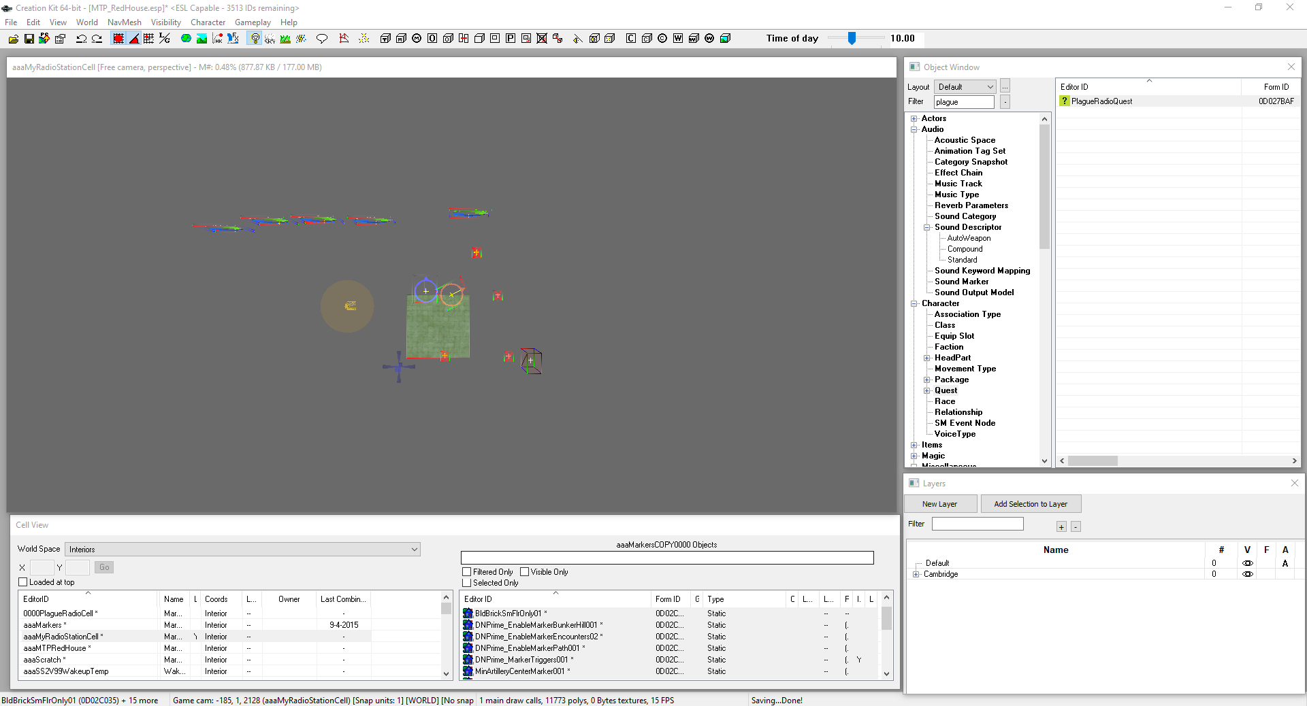Collapse the Audio tree node

coord(914,129)
